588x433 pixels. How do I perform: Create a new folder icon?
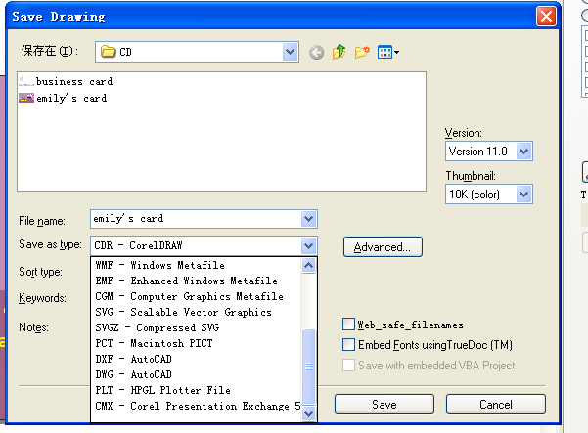tap(362, 52)
